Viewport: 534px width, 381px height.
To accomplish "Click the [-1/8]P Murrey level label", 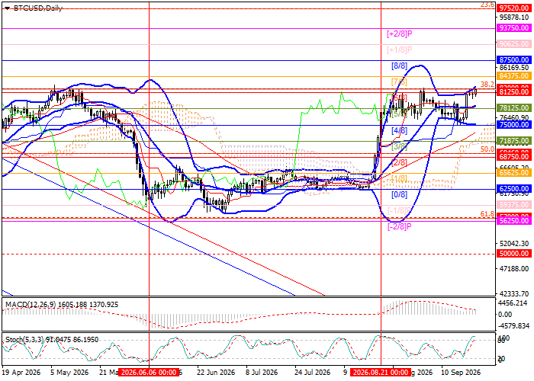I will (400, 210).
